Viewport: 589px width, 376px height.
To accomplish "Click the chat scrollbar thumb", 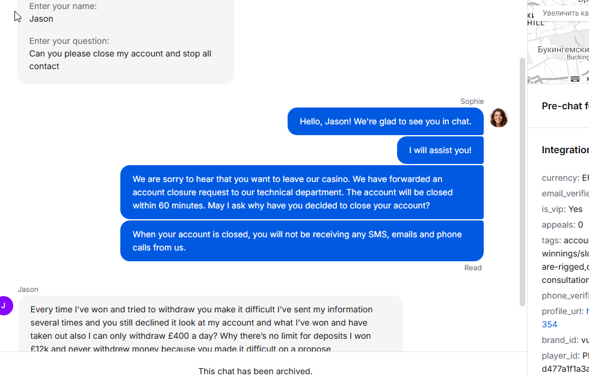I will click(522, 182).
